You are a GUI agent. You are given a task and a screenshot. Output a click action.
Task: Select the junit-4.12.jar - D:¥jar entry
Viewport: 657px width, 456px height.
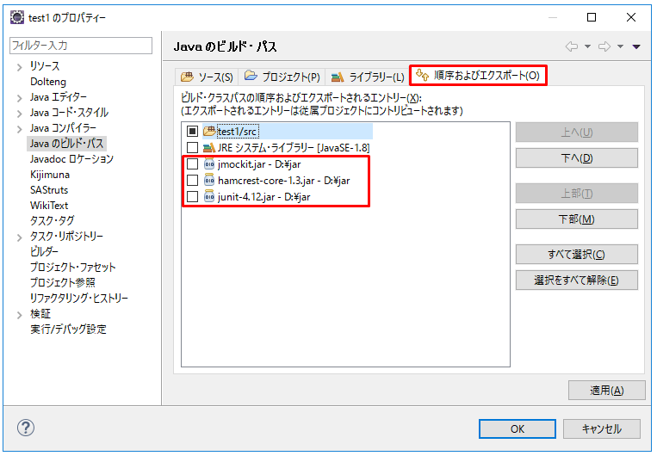click(x=264, y=197)
